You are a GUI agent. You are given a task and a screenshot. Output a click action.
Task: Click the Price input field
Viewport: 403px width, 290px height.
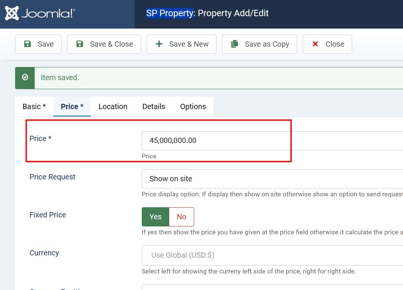click(x=271, y=141)
